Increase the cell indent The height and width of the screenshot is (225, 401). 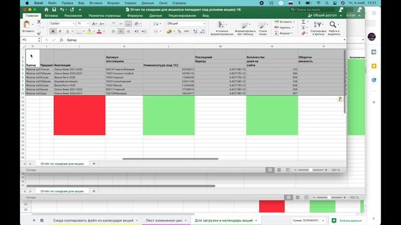tap(144, 31)
